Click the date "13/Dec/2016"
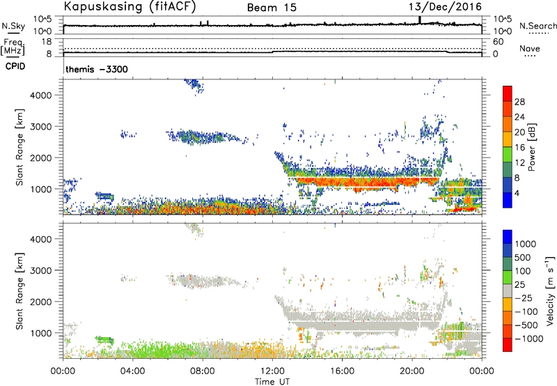The height and width of the screenshot is (386, 557). [445, 7]
